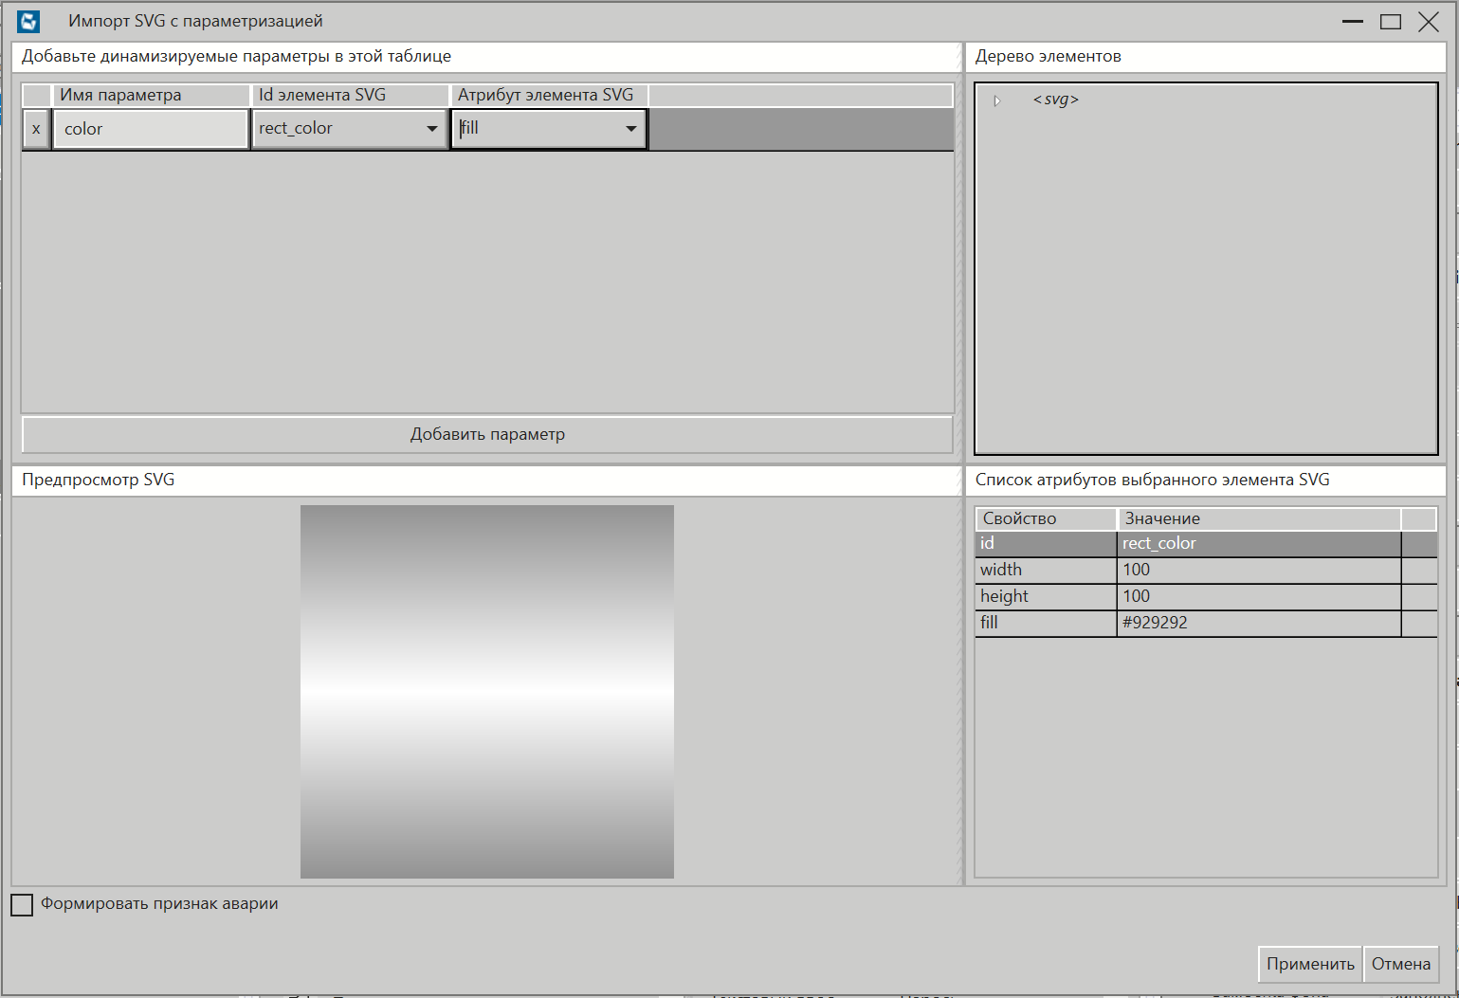Cancel the dialog with 'Отмена'
The width and height of the screenshot is (1459, 998).
click(x=1400, y=964)
